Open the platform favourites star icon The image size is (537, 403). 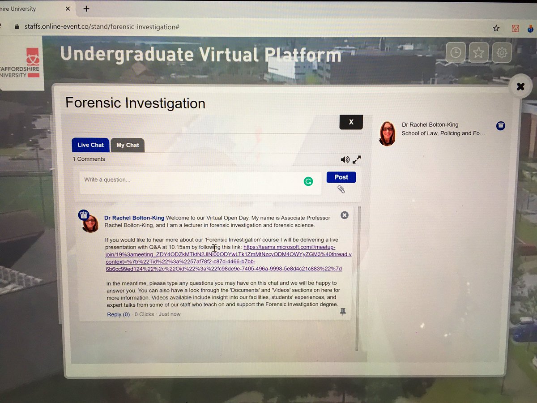478,53
